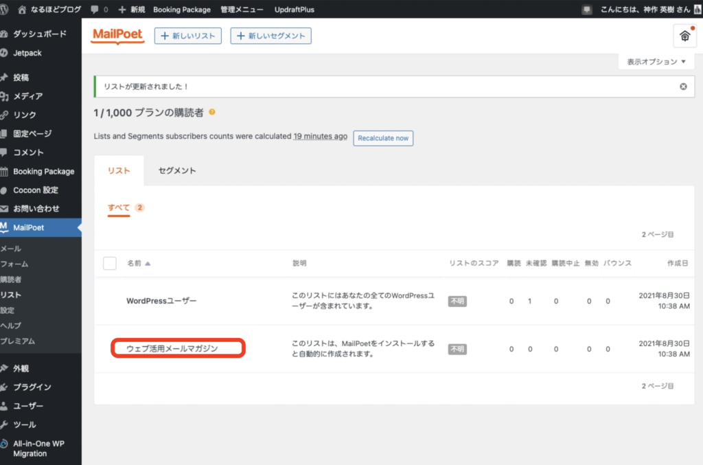Click the 新しいリスト button
Image resolution: width=703 pixels, height=465 pixels.
point(188,36)
